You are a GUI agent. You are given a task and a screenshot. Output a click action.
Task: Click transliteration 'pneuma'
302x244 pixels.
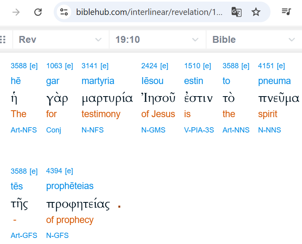coord(274,81)
